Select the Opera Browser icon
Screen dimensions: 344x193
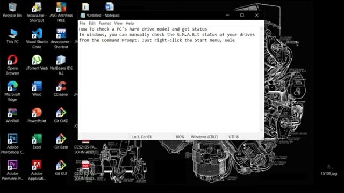(x=12, y=65)
